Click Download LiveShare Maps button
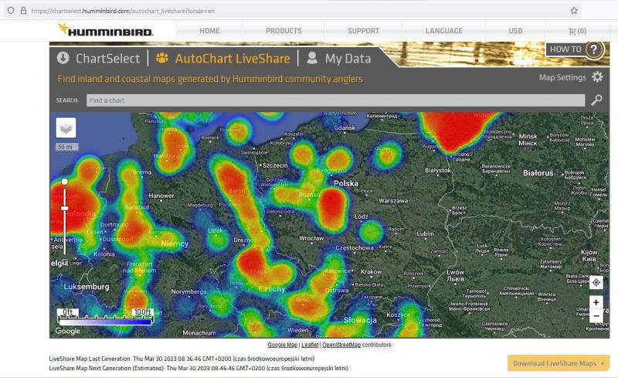The height and width of the screenshot is (378, 618). pos(558,363)
